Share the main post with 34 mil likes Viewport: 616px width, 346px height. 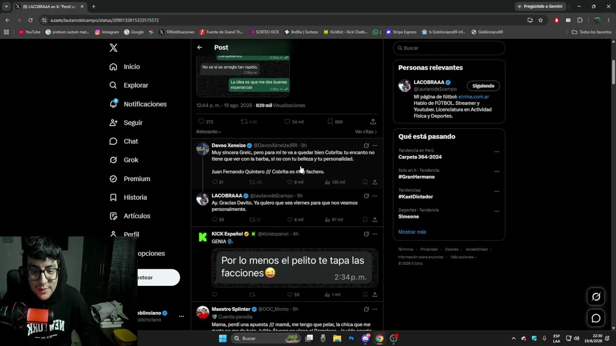373,122
